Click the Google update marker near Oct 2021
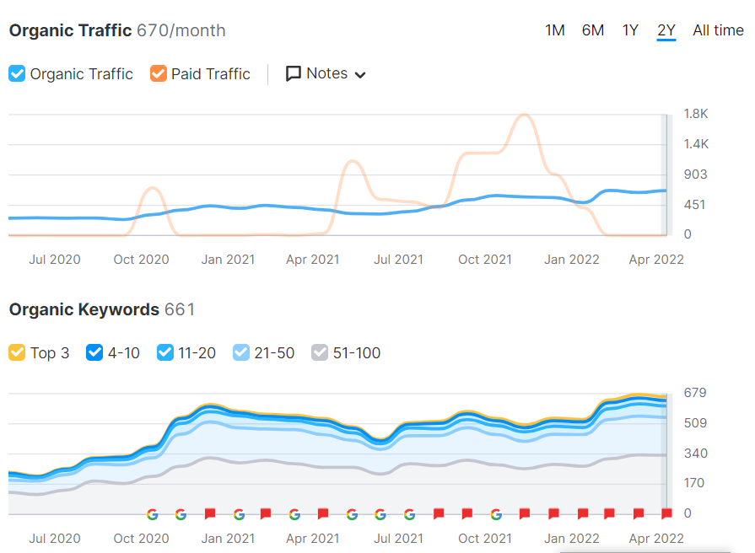The image size is (755, 553). pos(494,513)
